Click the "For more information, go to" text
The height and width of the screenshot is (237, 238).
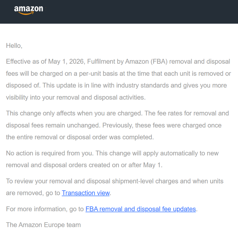click(45, 209)
